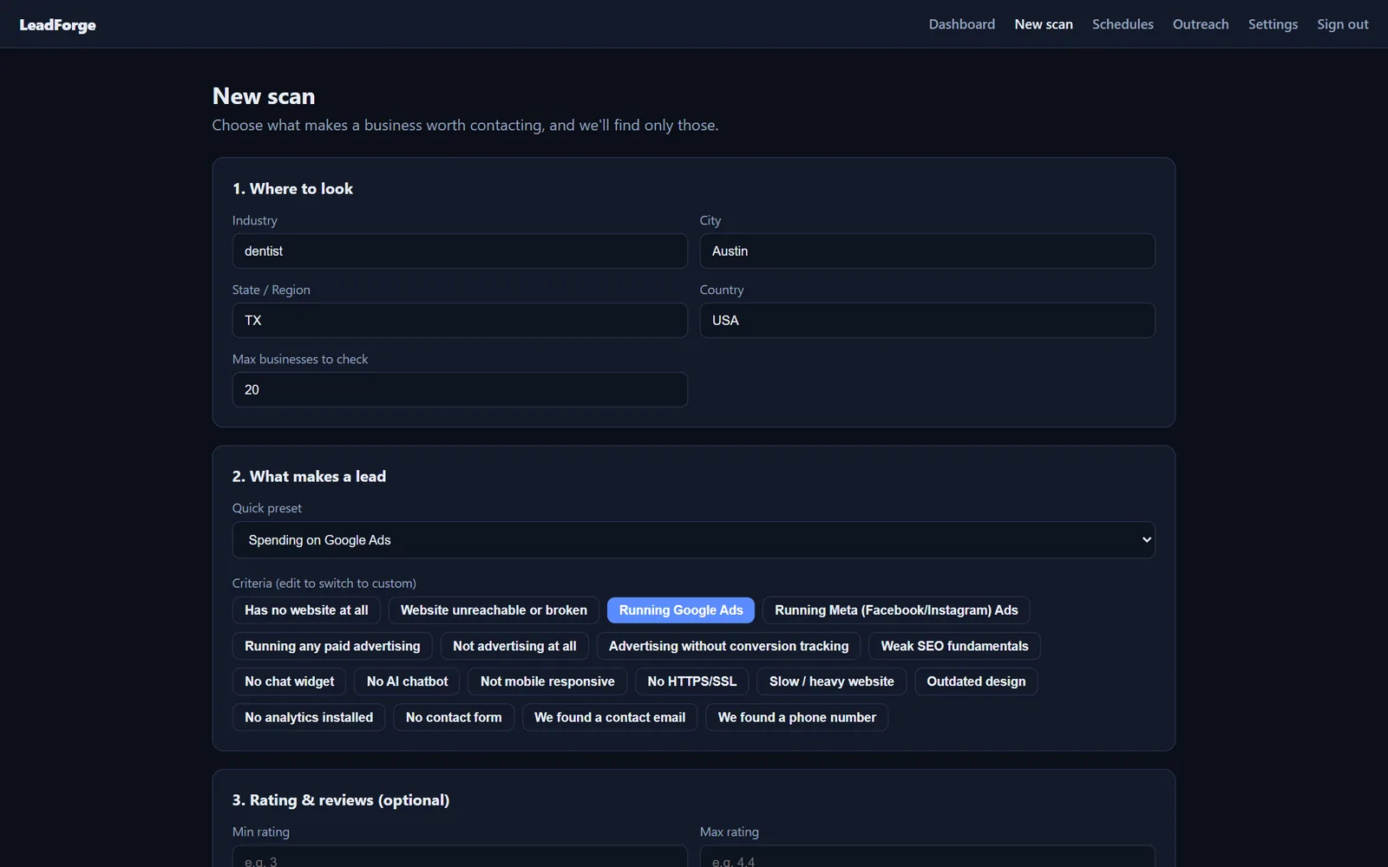Select the Country field showing USA
Image resolution: width=1388 pixels, height=867 pixels.
click(x=926, y=320)
